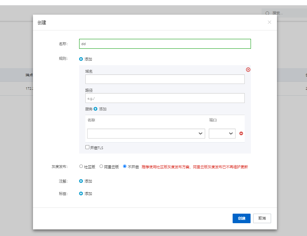Click the plus icon next to 注解
The height and width of the screenshot is (236, 307).
(x=81, y=181)
